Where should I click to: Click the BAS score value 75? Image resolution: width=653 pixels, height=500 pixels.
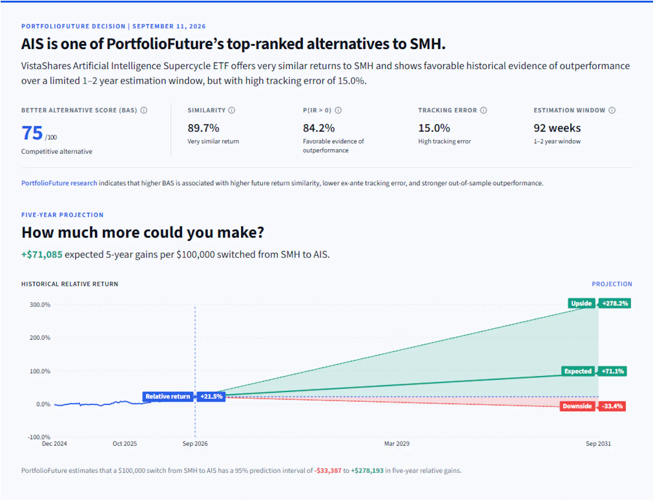tap(32, 133)
